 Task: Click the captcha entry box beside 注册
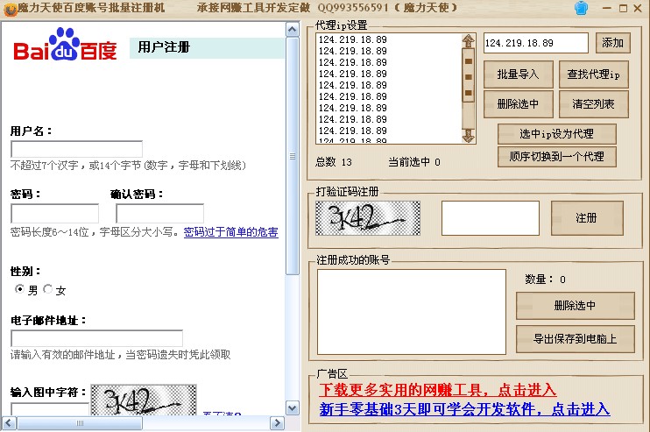point(491,218)
